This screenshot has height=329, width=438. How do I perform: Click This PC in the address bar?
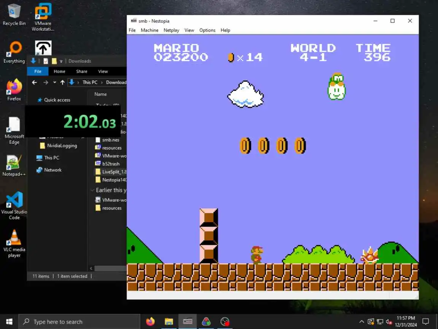tap(90, 82)
